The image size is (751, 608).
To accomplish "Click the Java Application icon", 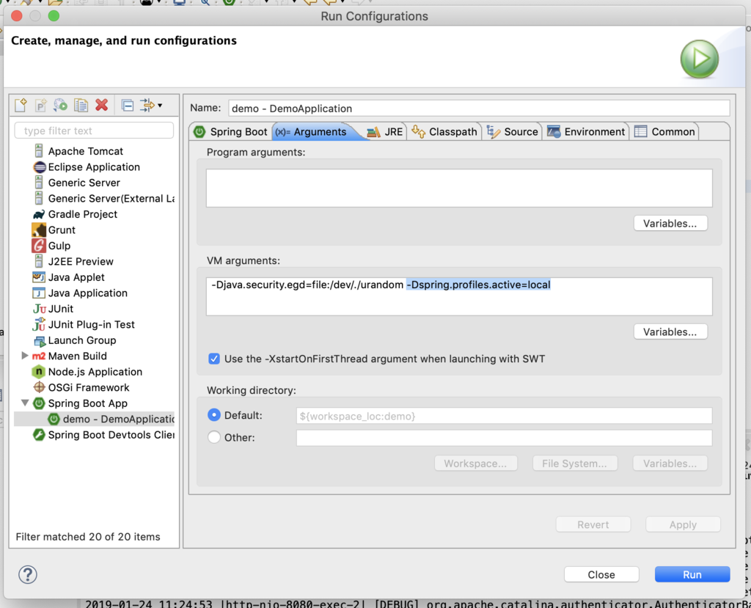I will pyautogui.click(x=39, y=293).
